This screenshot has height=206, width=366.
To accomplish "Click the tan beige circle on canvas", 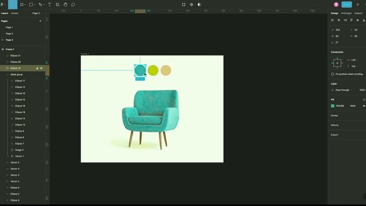I will coord(166,70).
